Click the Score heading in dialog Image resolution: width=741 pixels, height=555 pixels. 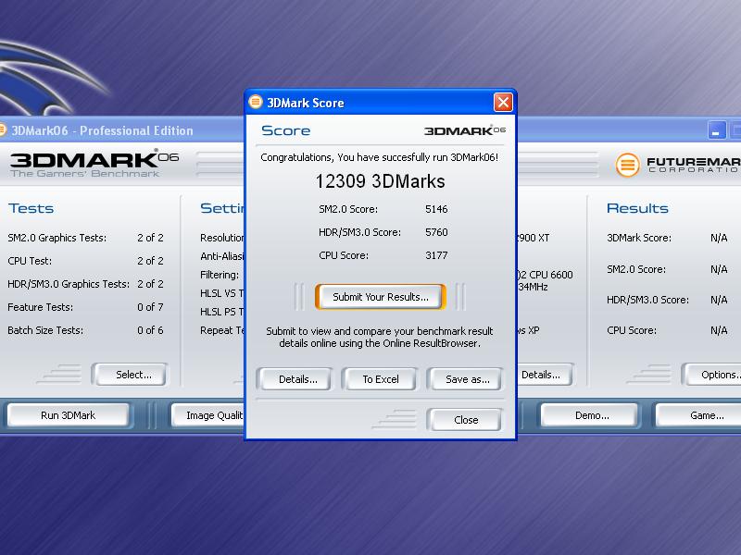click(286, 130)
